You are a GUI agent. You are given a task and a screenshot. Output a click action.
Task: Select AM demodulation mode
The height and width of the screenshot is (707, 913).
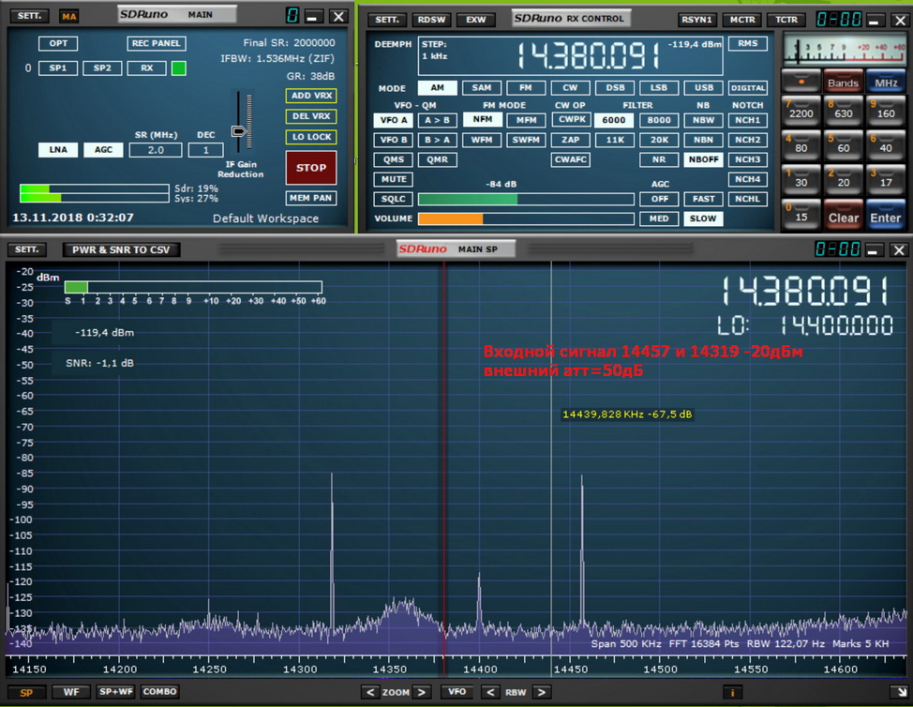pyautogui.click(x=438, y=88)
